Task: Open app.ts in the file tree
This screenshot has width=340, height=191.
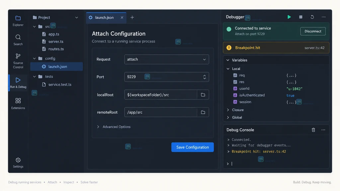Action: point(54,34)
